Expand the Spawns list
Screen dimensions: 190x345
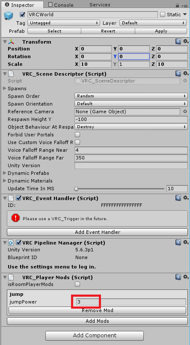(x=5, y=88)
